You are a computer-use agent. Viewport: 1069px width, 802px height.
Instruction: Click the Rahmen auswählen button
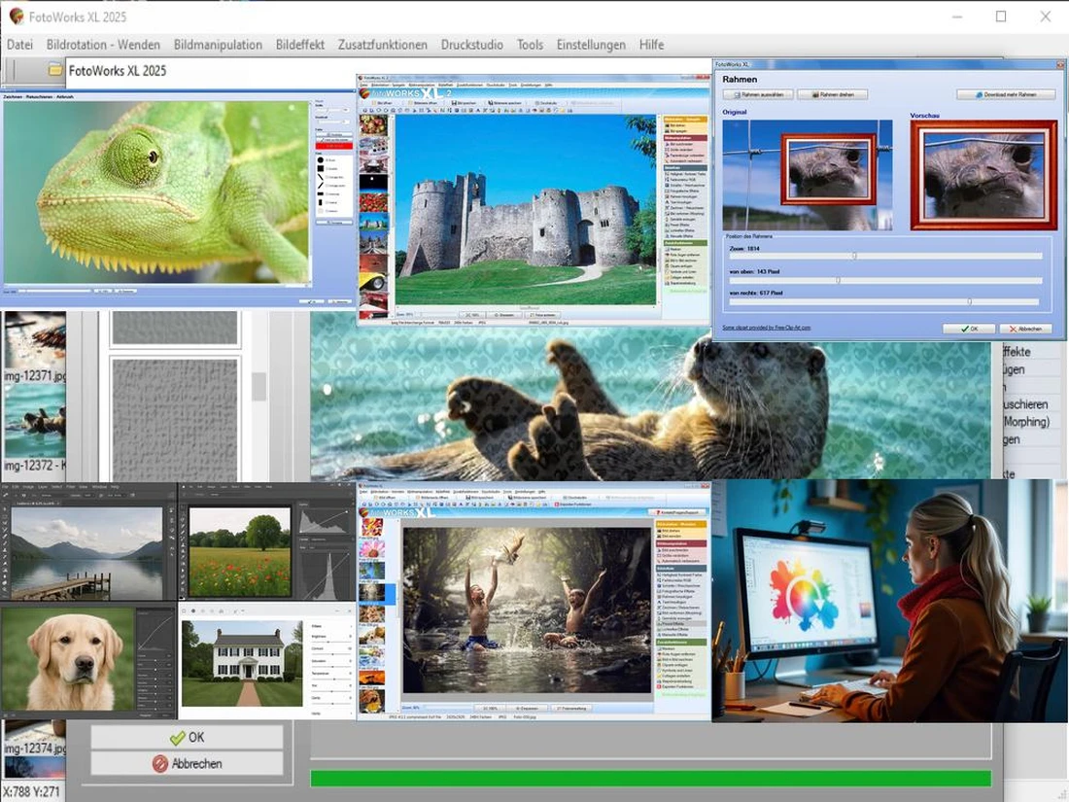758,95
